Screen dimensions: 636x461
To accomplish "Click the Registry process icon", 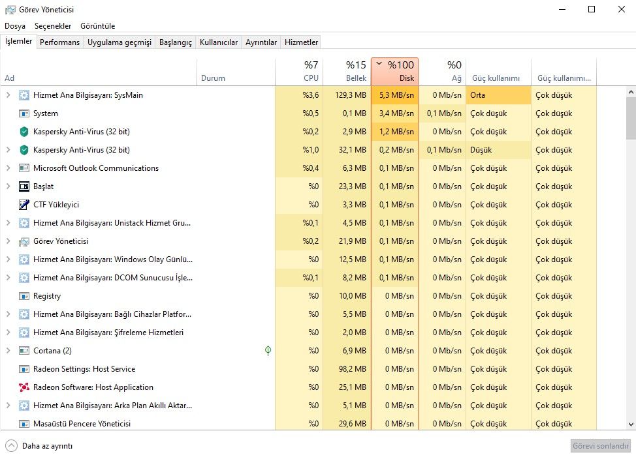I will point(24,296).
